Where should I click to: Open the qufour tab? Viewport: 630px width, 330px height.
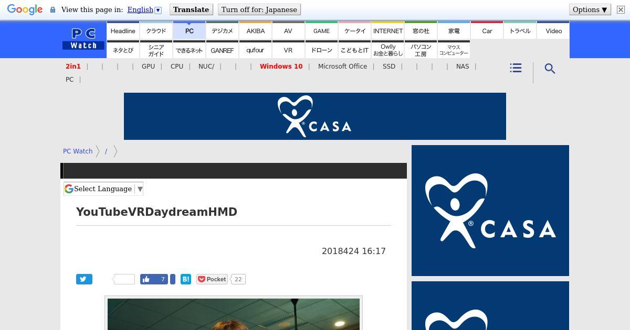pos(256,50)
